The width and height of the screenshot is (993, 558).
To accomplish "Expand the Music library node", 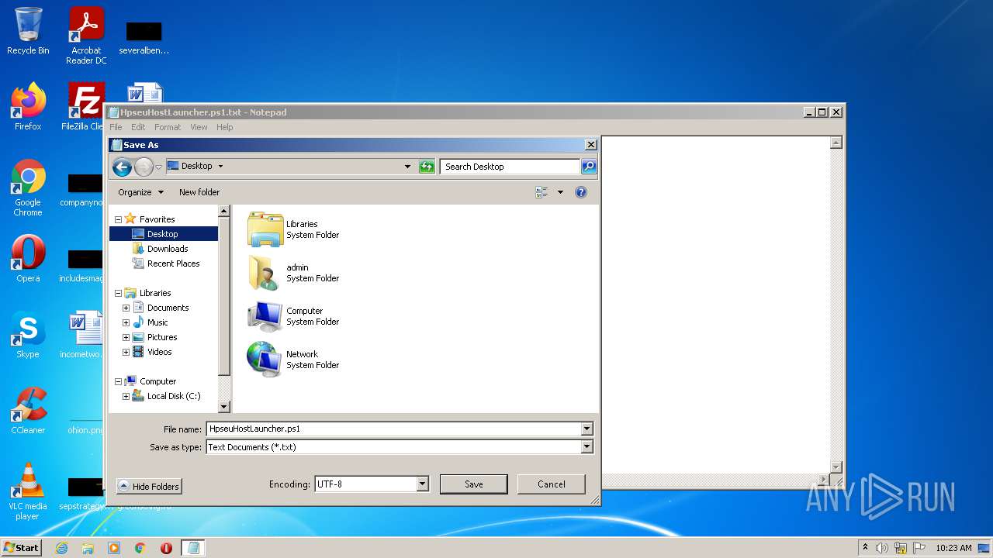I will click(x=126, y=322).
